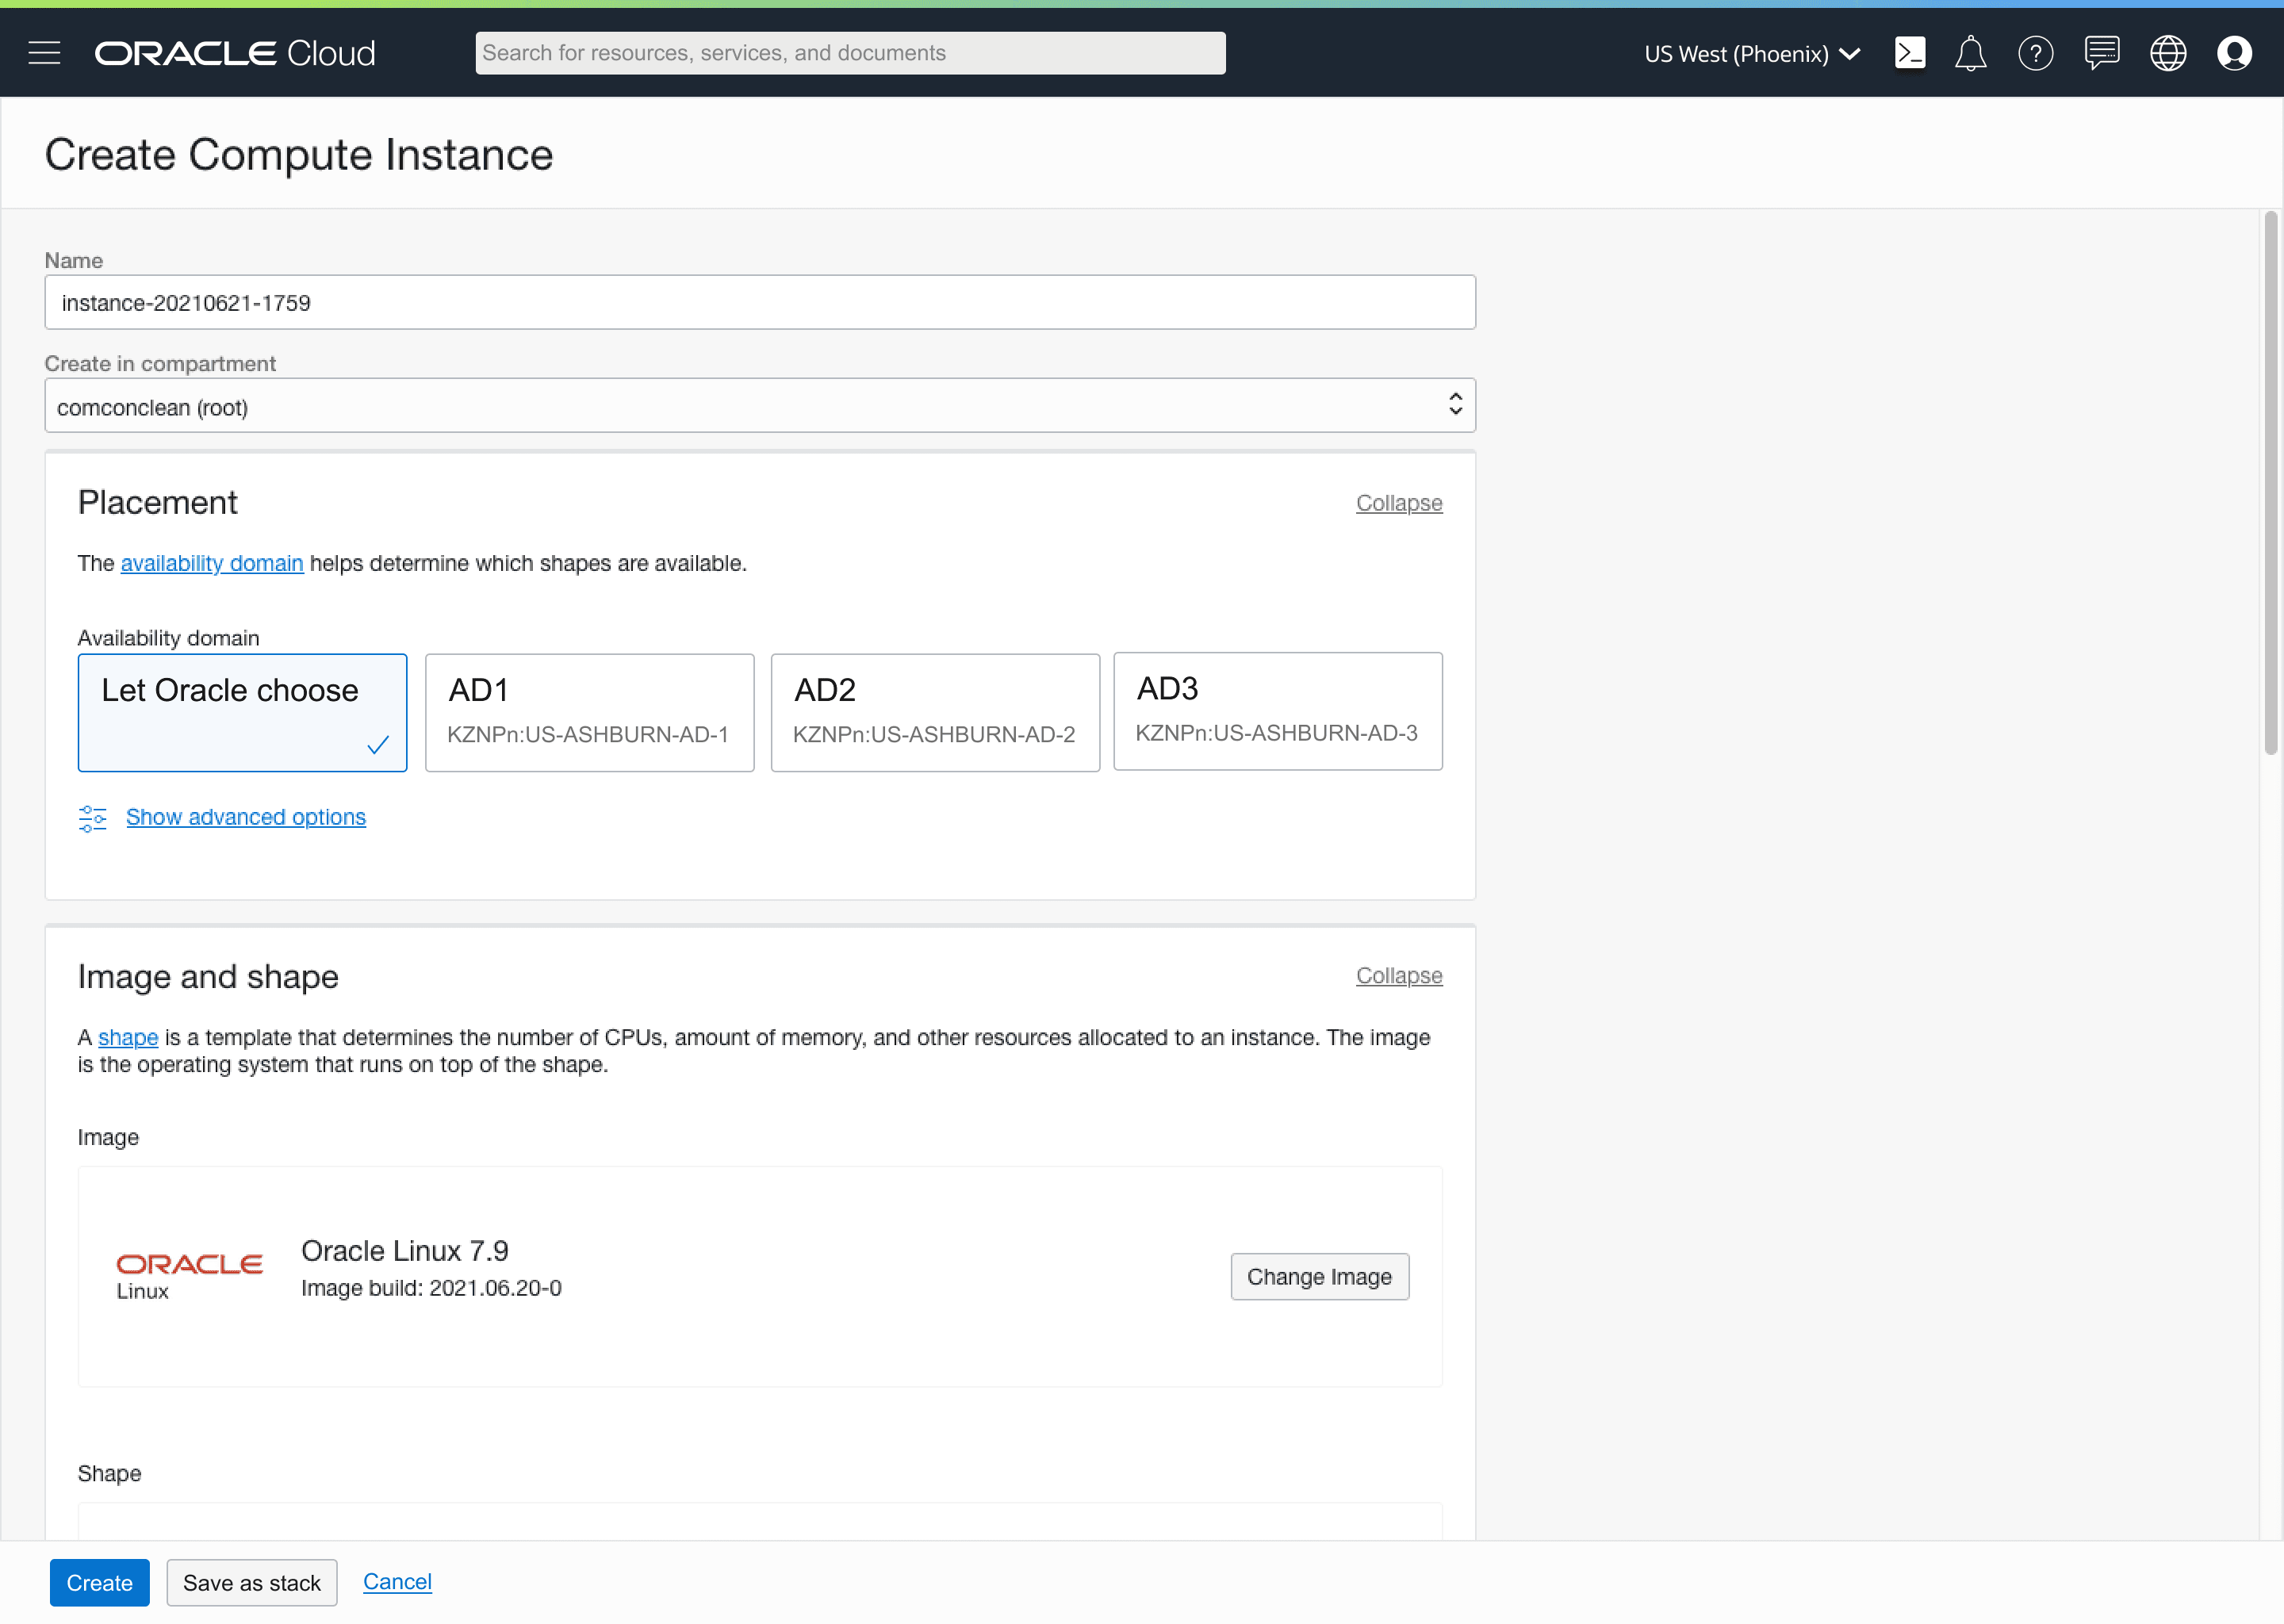Image resolution: width=2284 pixels, height=1624 pixels.
Task: Show advanced options for placement
Action: tap(246, 817)
